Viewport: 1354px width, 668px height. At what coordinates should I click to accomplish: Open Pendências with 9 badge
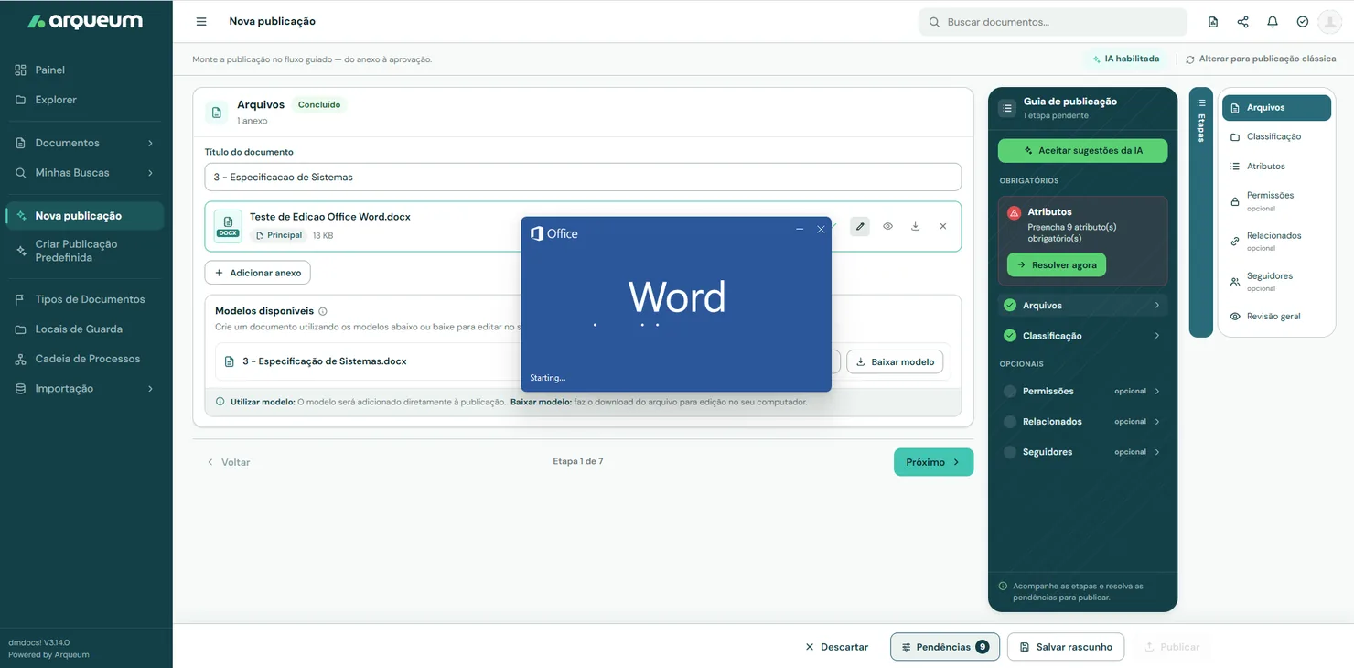(x=945, y=647)
